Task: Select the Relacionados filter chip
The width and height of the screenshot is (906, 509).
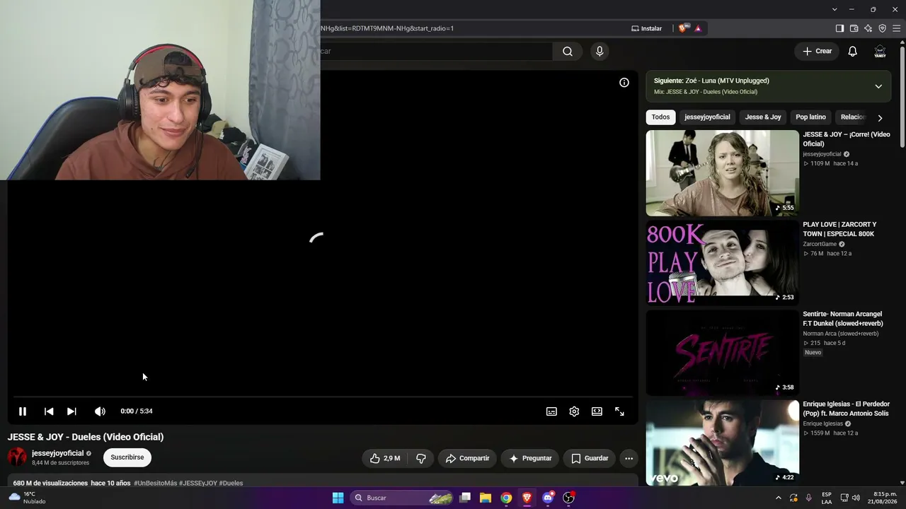Action: click(x=852, y=117)
